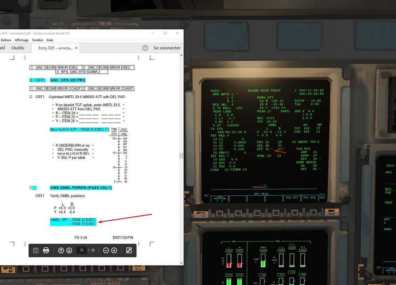The width and height of the screenshot is (396, 285).
Task: Click Mnvr to EI-5 ATT – ITEM 27 EXEC
Action: pyautogui.click(x=79, y=130)
